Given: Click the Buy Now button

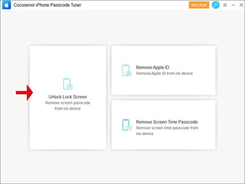Looking at the screenshot, I should (x=199, y=5).
